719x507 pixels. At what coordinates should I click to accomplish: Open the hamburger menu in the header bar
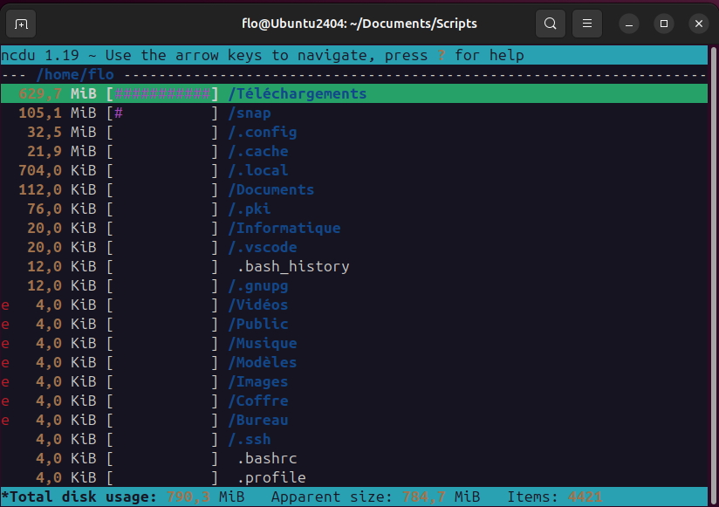tap(586, 24)
